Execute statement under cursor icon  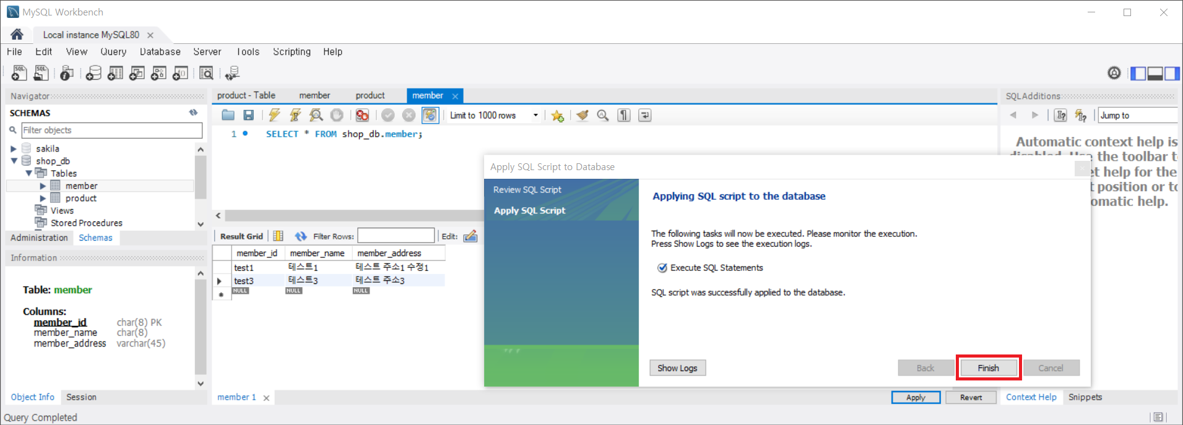tap(295, 115)
